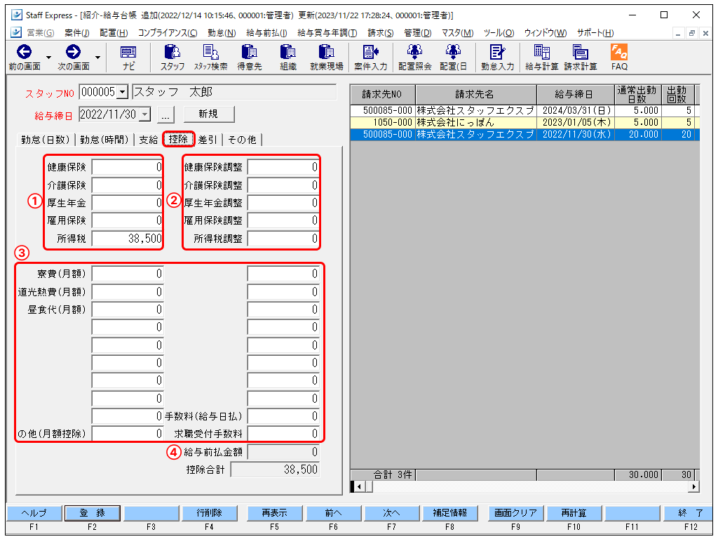Click the 所得税 input field

(127, 239)
